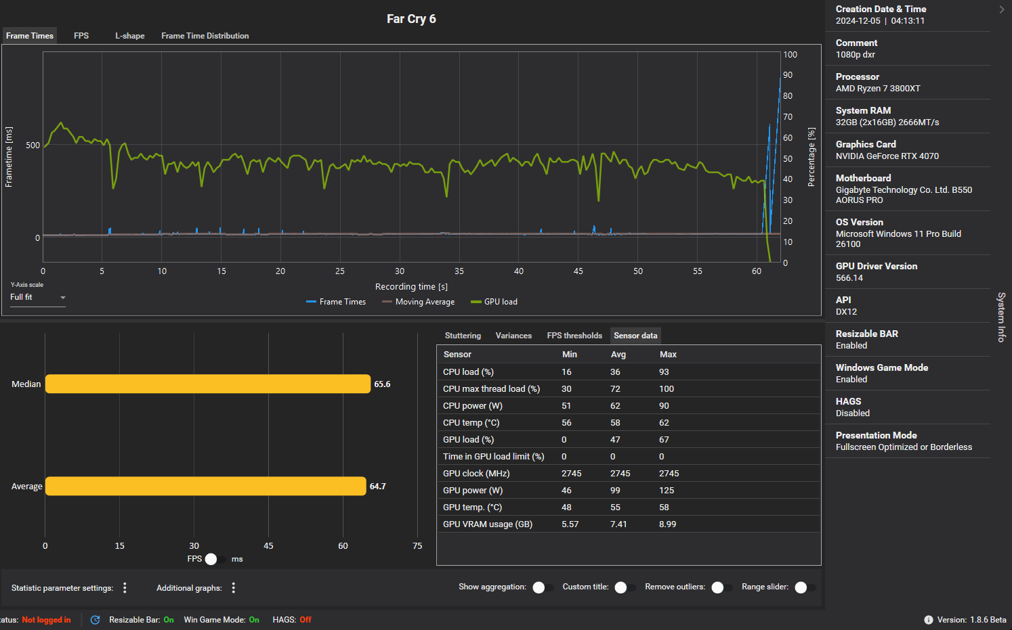Toggle the FPS / ms unit switch
Image resolution: width=1012 pixels, height=630 pixels.
coord(215,559)
